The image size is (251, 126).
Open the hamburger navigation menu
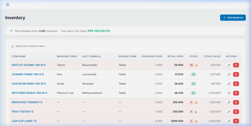7,4
